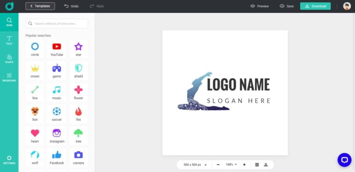The width and height of the screenshot is (355, 172).
Task: Open the Icon sidebar tab
Action: pos(9,22)
